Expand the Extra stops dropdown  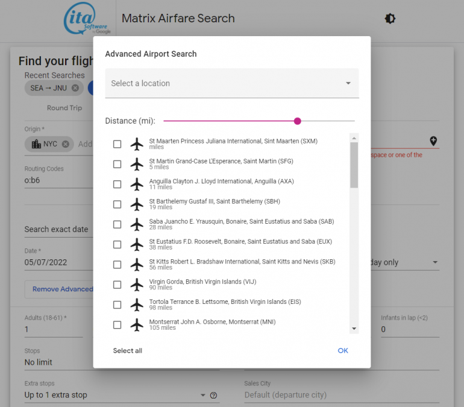[202, 396]
